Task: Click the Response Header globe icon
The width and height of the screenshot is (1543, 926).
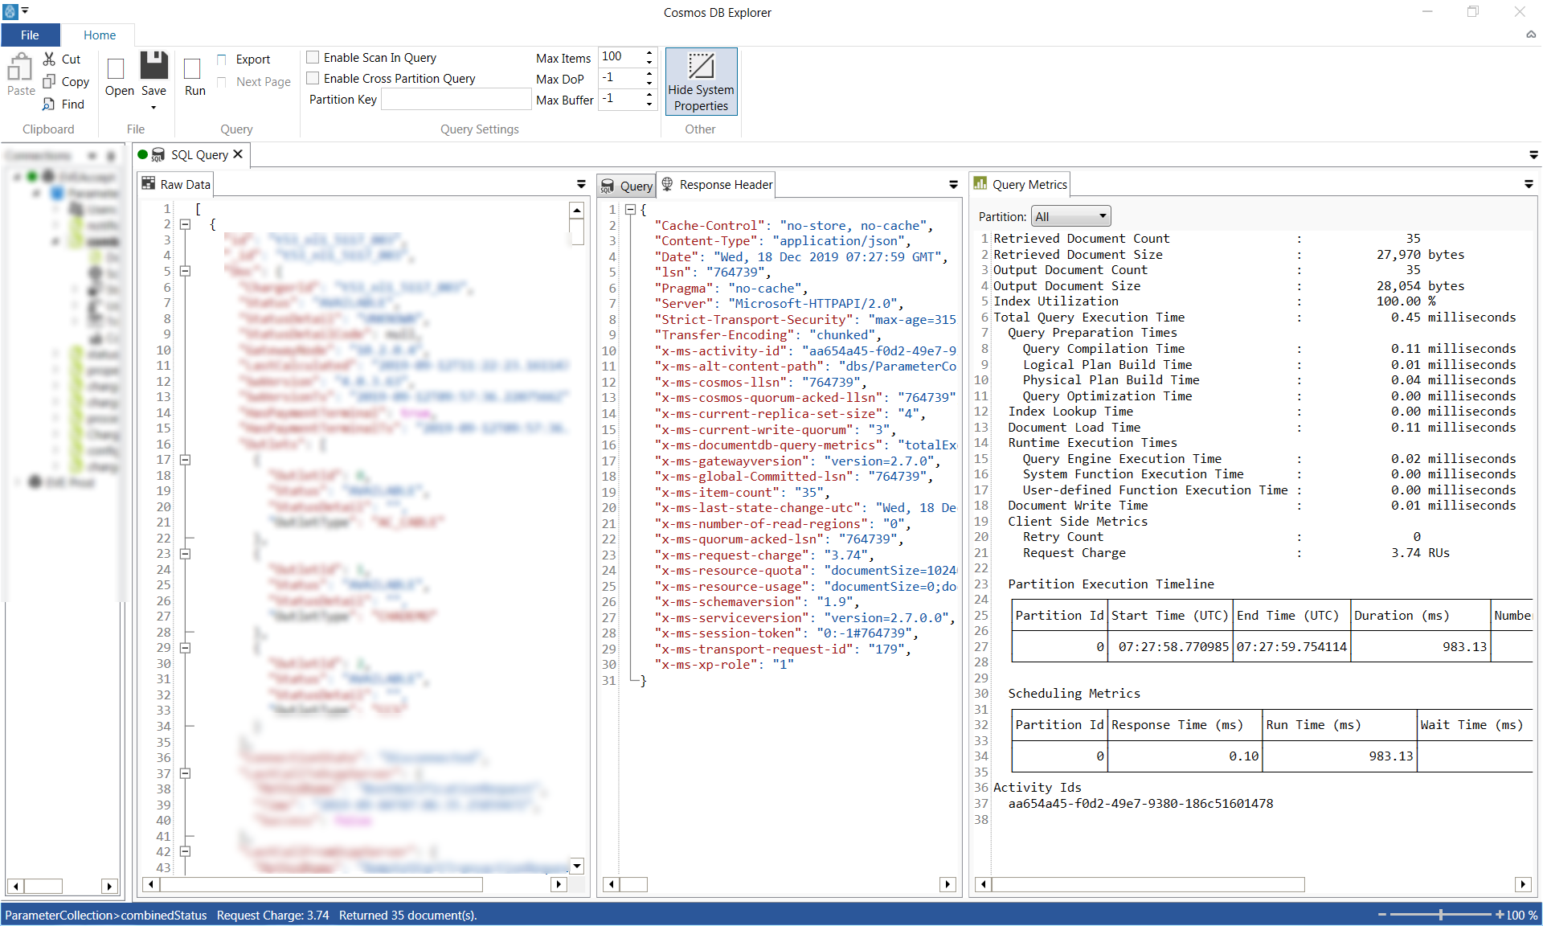Action: 667,184
